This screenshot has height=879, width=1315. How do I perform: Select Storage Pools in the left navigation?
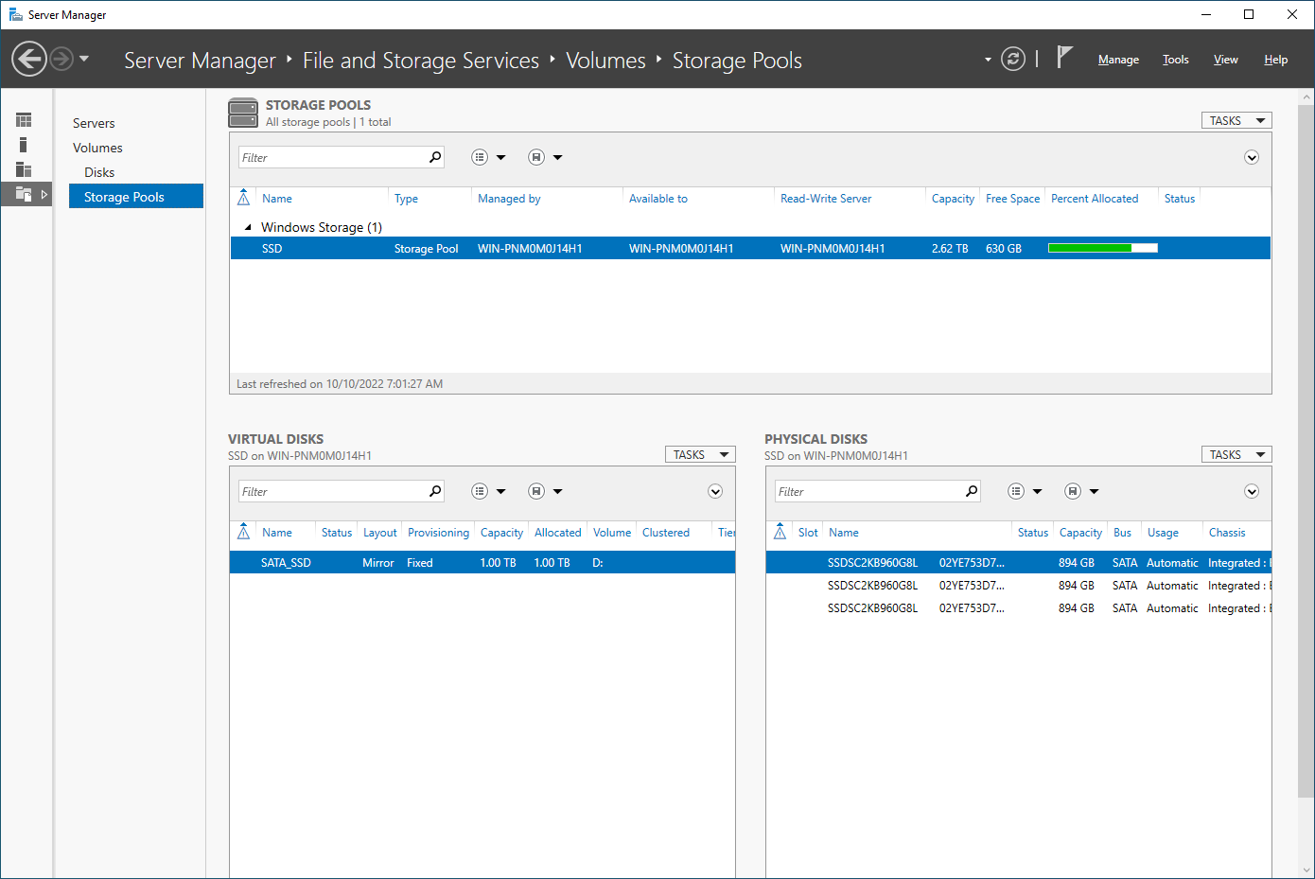(x=136, y=197)
